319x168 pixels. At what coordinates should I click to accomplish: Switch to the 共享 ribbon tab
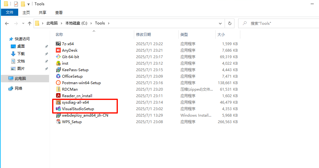[43, 12]
